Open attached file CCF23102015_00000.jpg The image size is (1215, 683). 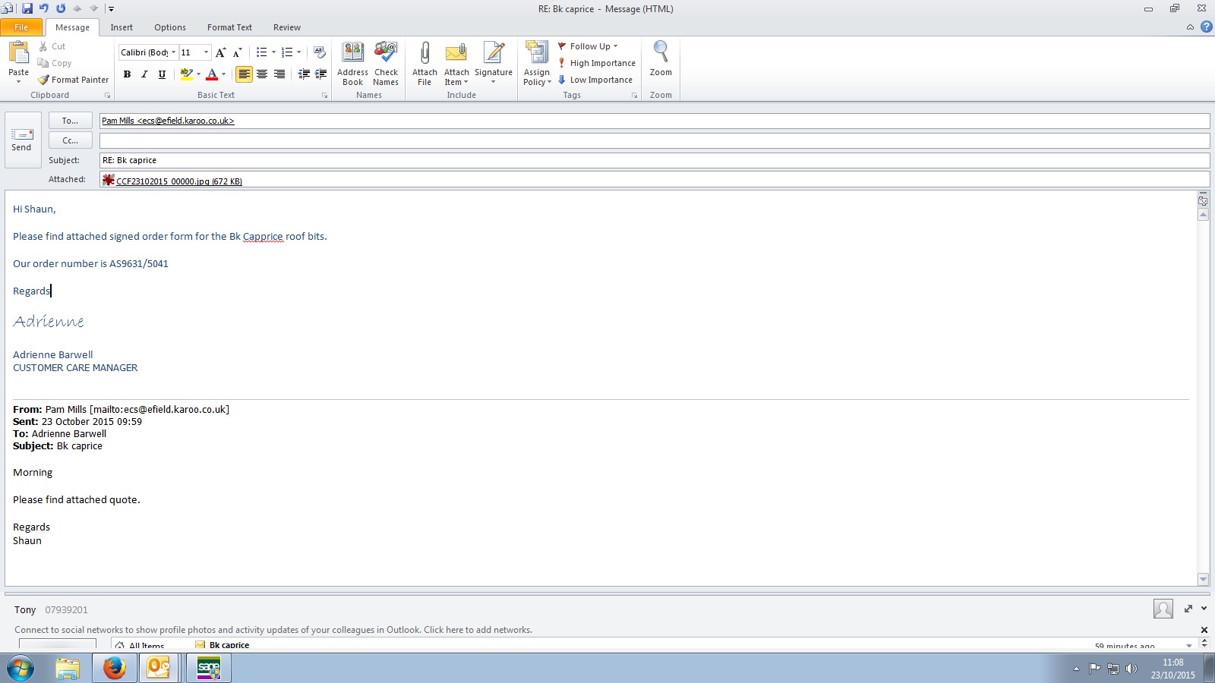pos(178,181)
